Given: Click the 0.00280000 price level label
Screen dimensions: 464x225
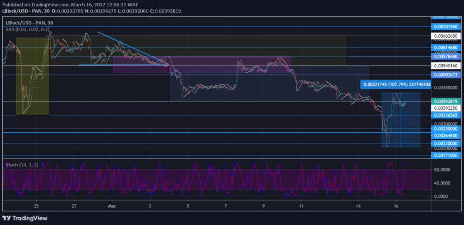Looking at the screenshot, I should tap(445, 129).
